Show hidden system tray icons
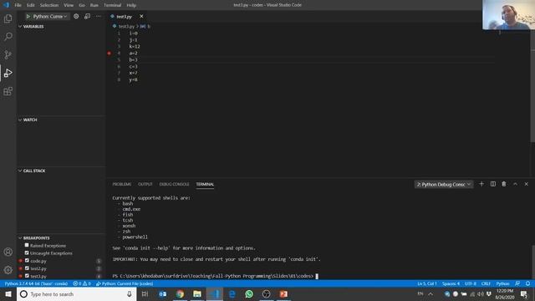The height and width of the screenshot is (301, 535). point(431,293)
